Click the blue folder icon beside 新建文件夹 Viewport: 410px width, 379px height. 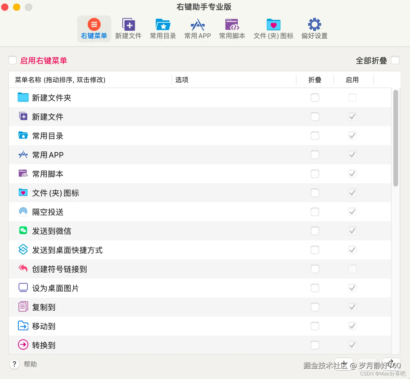(x=23, y=97)
